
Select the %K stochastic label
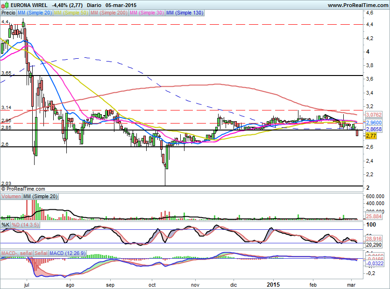[6, 225]
